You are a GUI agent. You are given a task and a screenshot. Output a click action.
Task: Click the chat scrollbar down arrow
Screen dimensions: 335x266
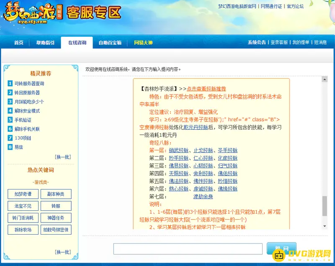[325, 226]
